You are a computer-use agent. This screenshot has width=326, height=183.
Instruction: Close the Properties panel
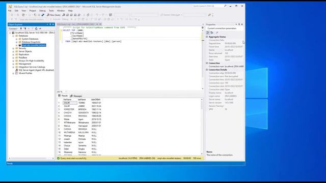pos(242,24)
